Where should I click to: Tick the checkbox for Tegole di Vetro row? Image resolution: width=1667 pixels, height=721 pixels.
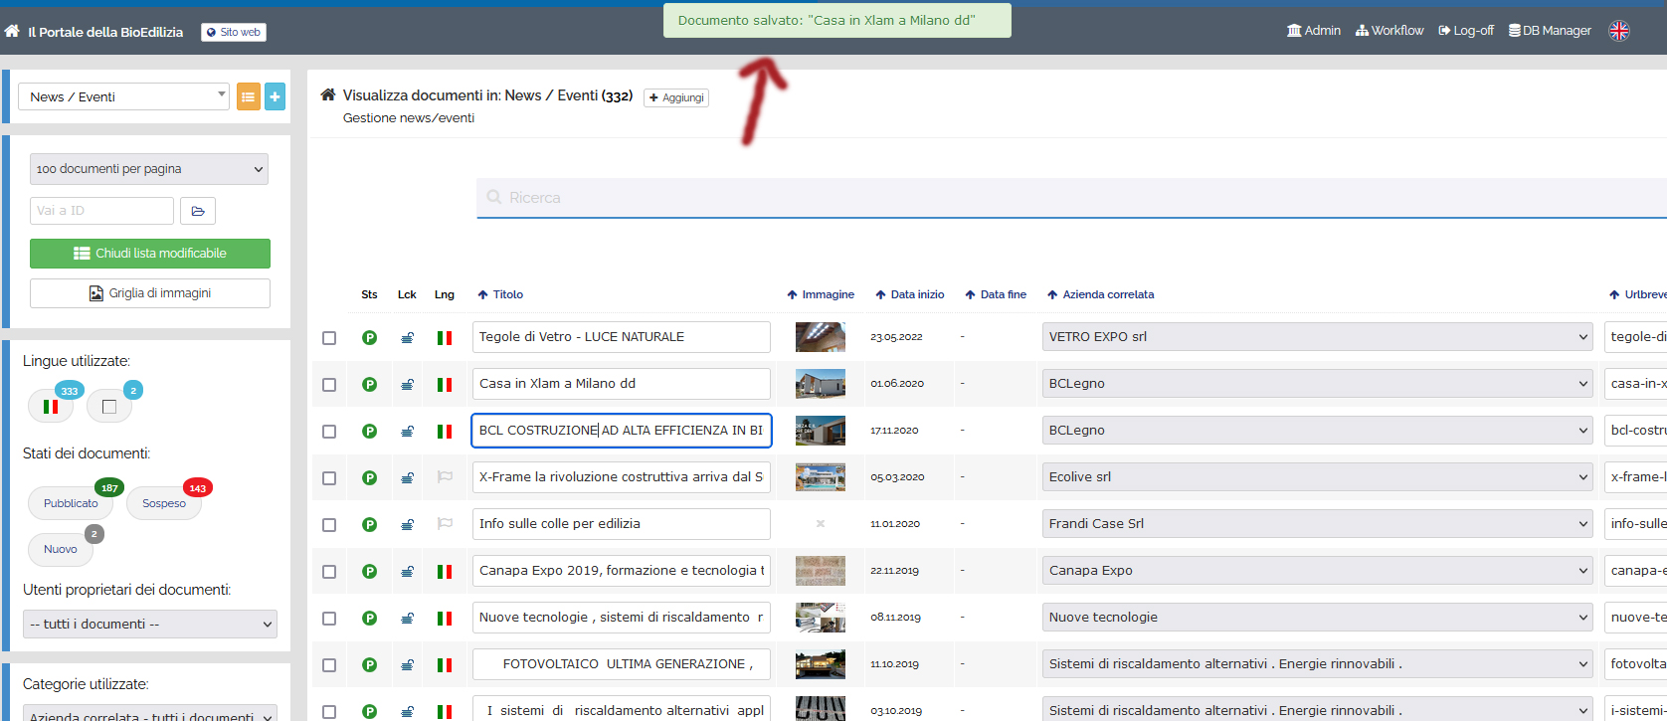(329, 338)
